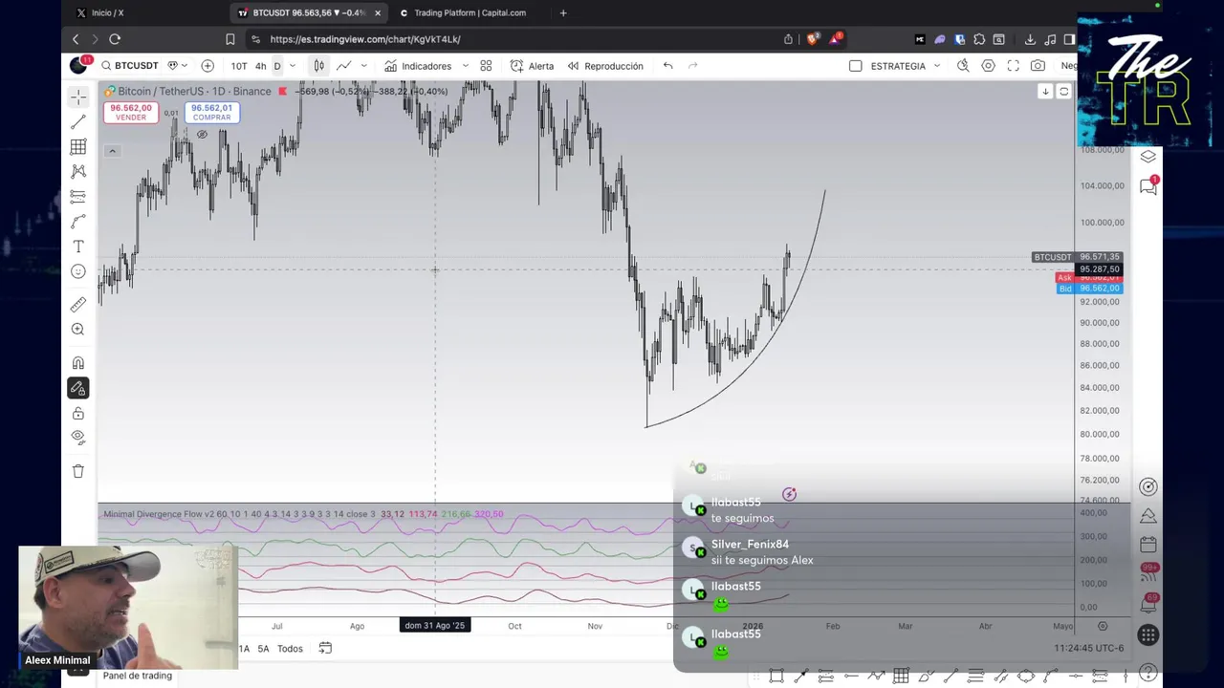This screenshot has width=1224, height=688.
Task: Select the Todos date range
Action: click(290, 649)
